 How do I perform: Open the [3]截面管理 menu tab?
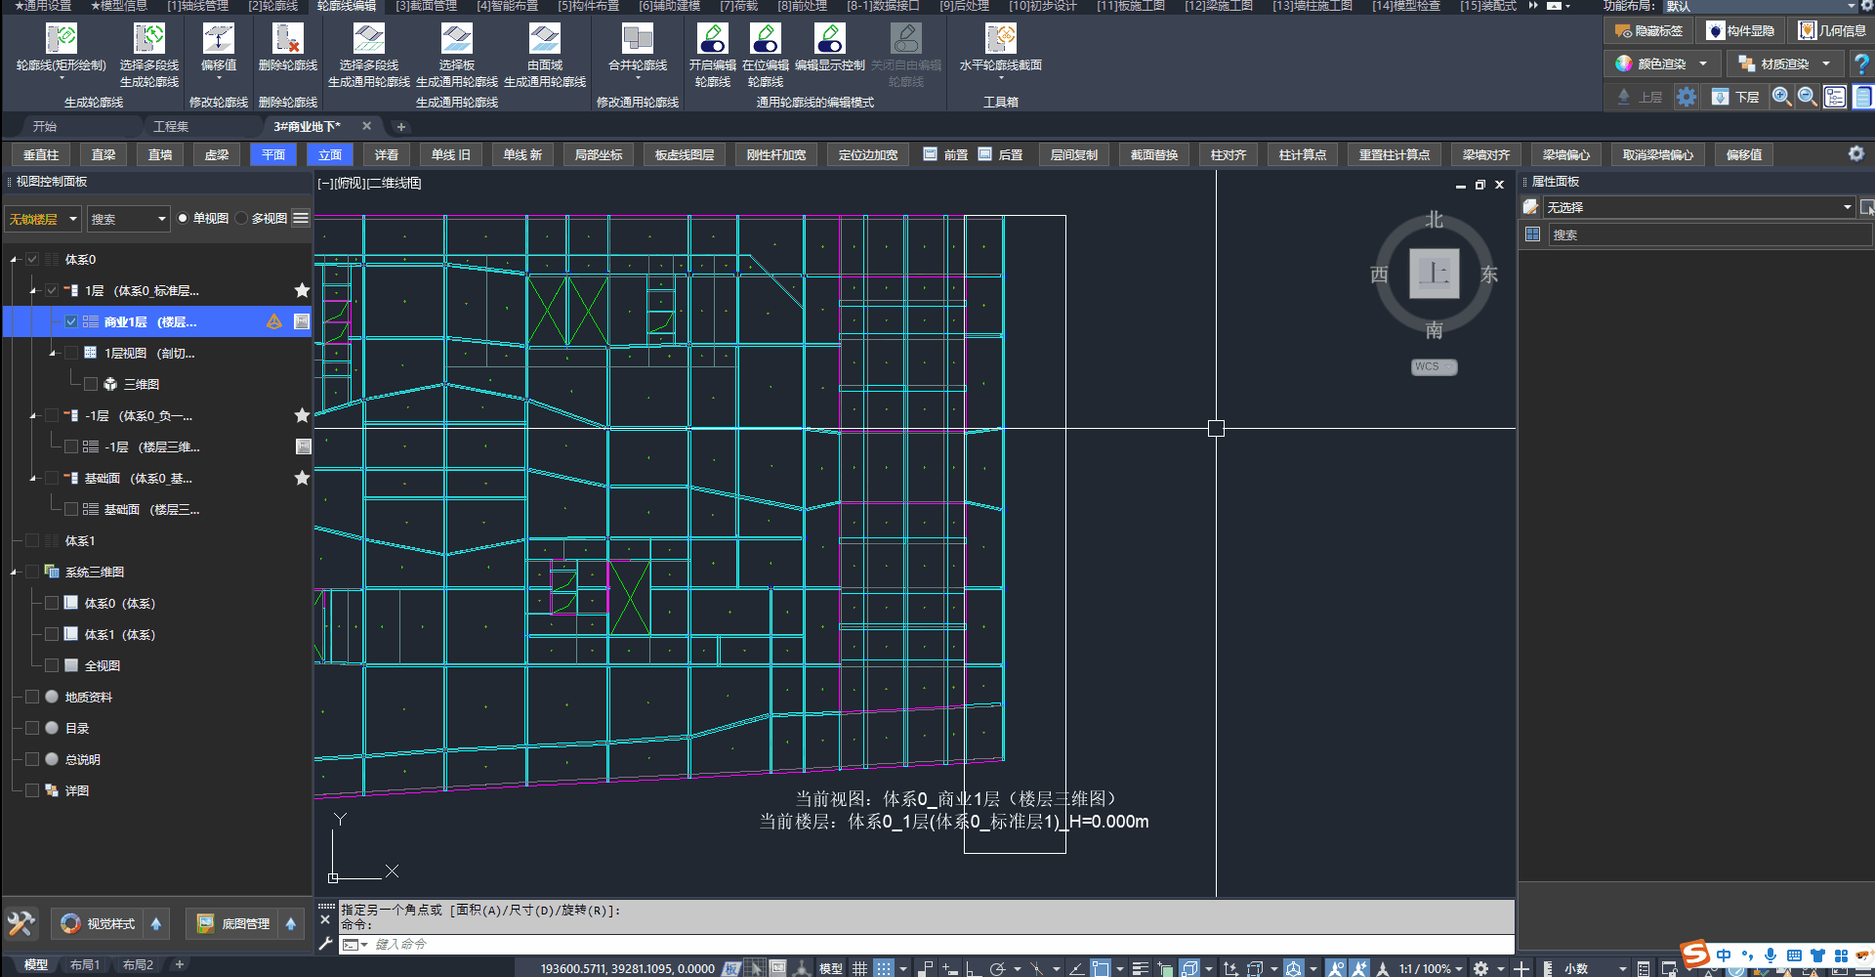tap(426, 6)
